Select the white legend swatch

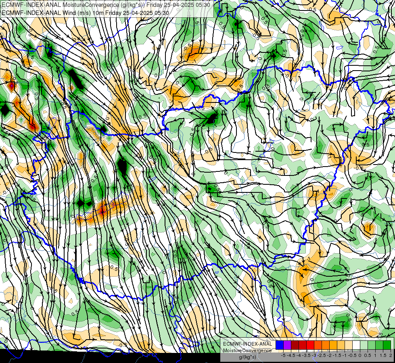tap(356, 345)
